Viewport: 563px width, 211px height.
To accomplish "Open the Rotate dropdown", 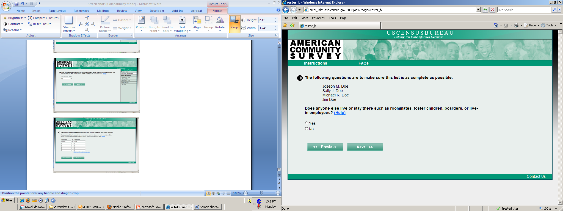I will point(220,24).
